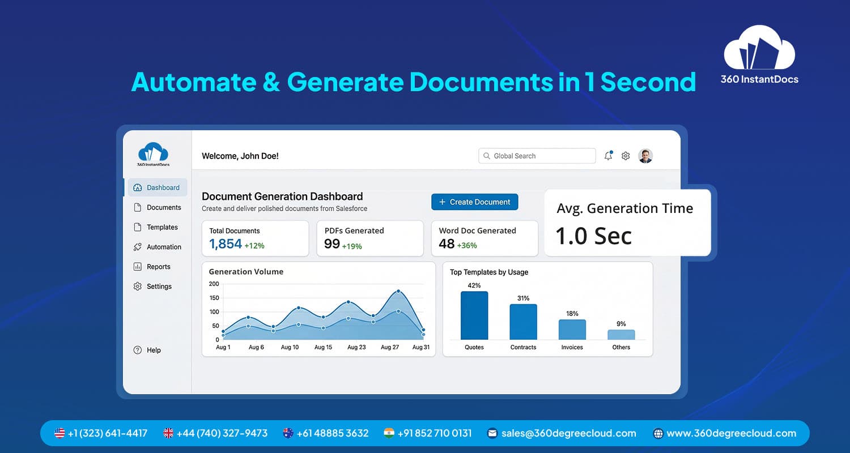
Task: Click the Dashboard gauge icon
Action: 137,187
